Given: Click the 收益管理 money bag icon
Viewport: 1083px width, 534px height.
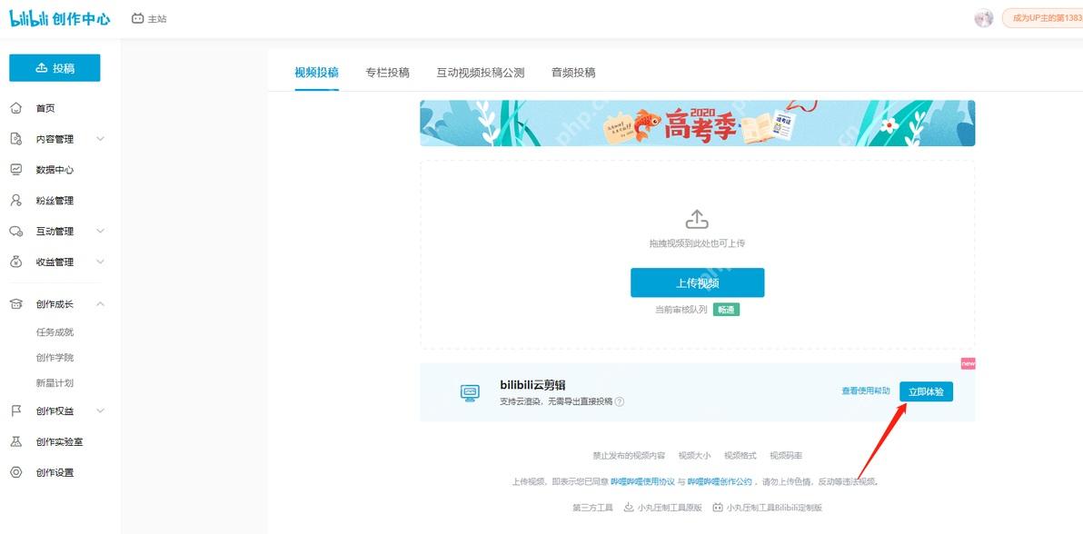Looking at the screenshot, I should pyautogui.click(x=15, y=262).
